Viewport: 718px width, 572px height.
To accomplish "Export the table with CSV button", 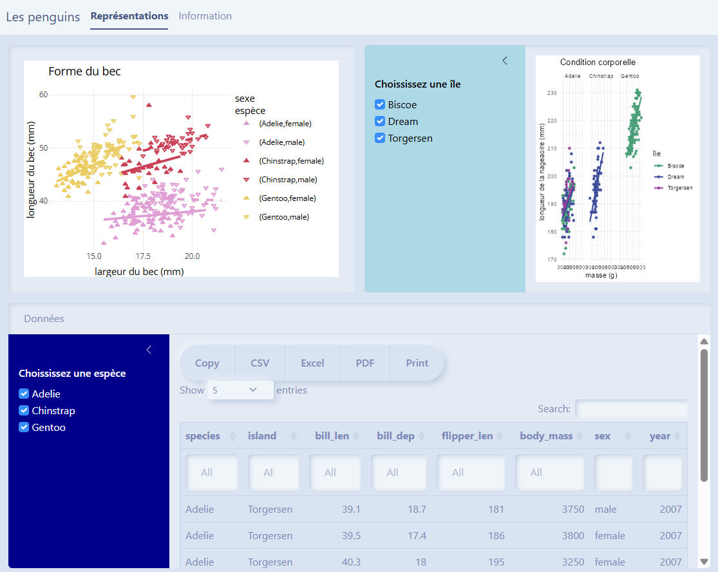I will (x=260, y=363).
